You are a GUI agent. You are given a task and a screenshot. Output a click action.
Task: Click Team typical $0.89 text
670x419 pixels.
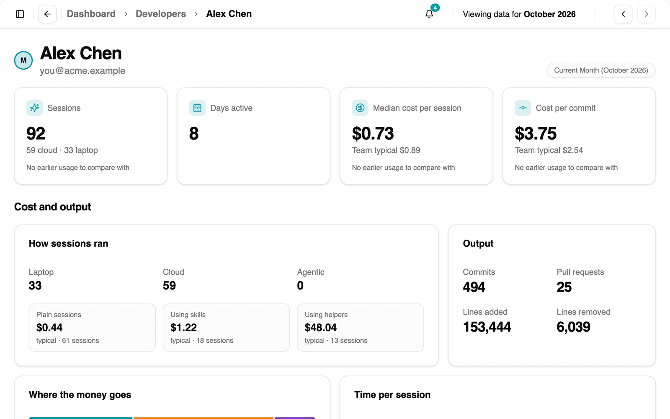[x=386, y=150]
